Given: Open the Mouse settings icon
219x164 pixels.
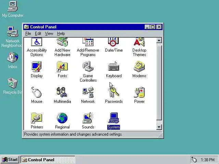Looking at the screenshot, I should pos(36,92).
